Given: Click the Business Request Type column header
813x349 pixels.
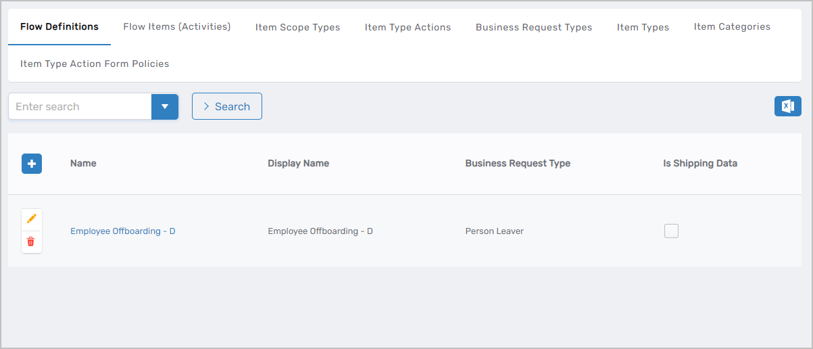Looking at the screenshot, I should (x=517, y=164).
